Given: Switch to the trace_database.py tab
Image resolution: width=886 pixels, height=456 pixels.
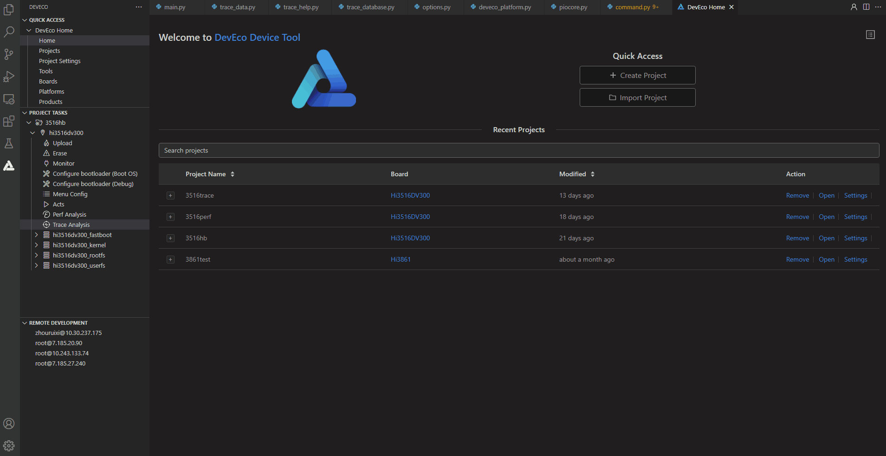Looking at the screenshot, I should pos(370,7).
